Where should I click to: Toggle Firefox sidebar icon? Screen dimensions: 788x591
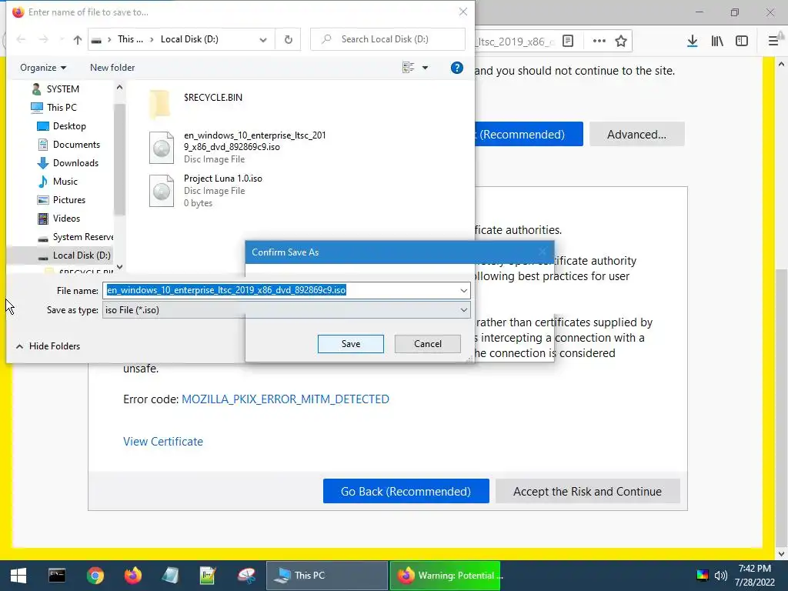pos(742,42)
